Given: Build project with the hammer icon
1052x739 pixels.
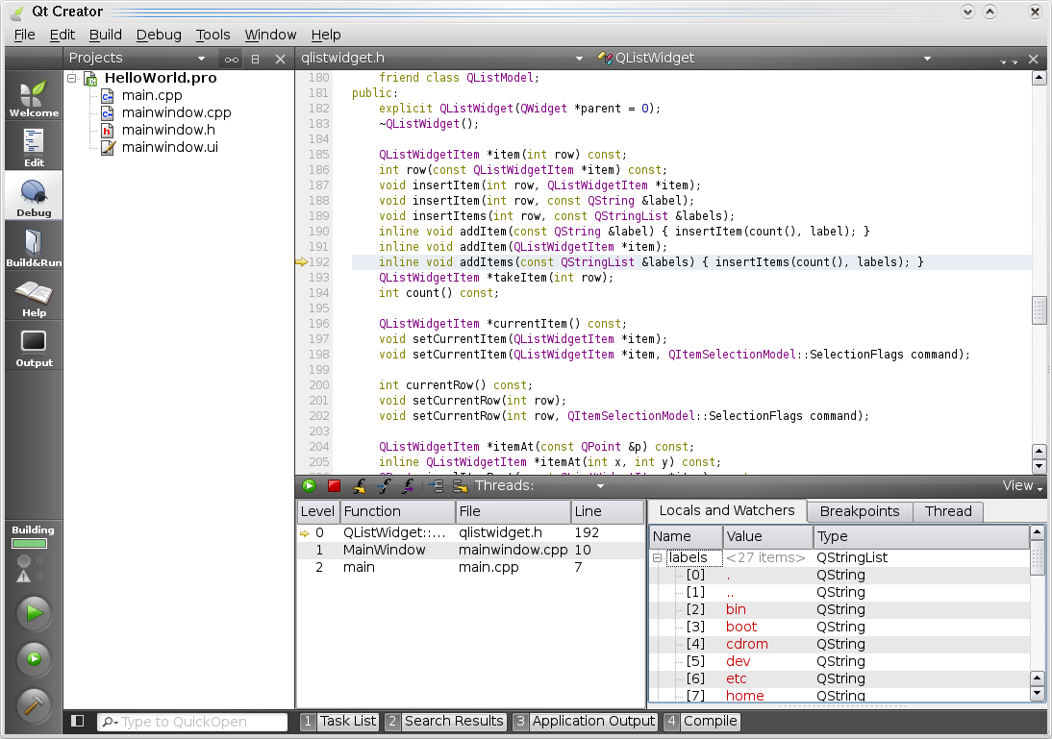Looking at the screenshot, I should (x=34, y=704).
